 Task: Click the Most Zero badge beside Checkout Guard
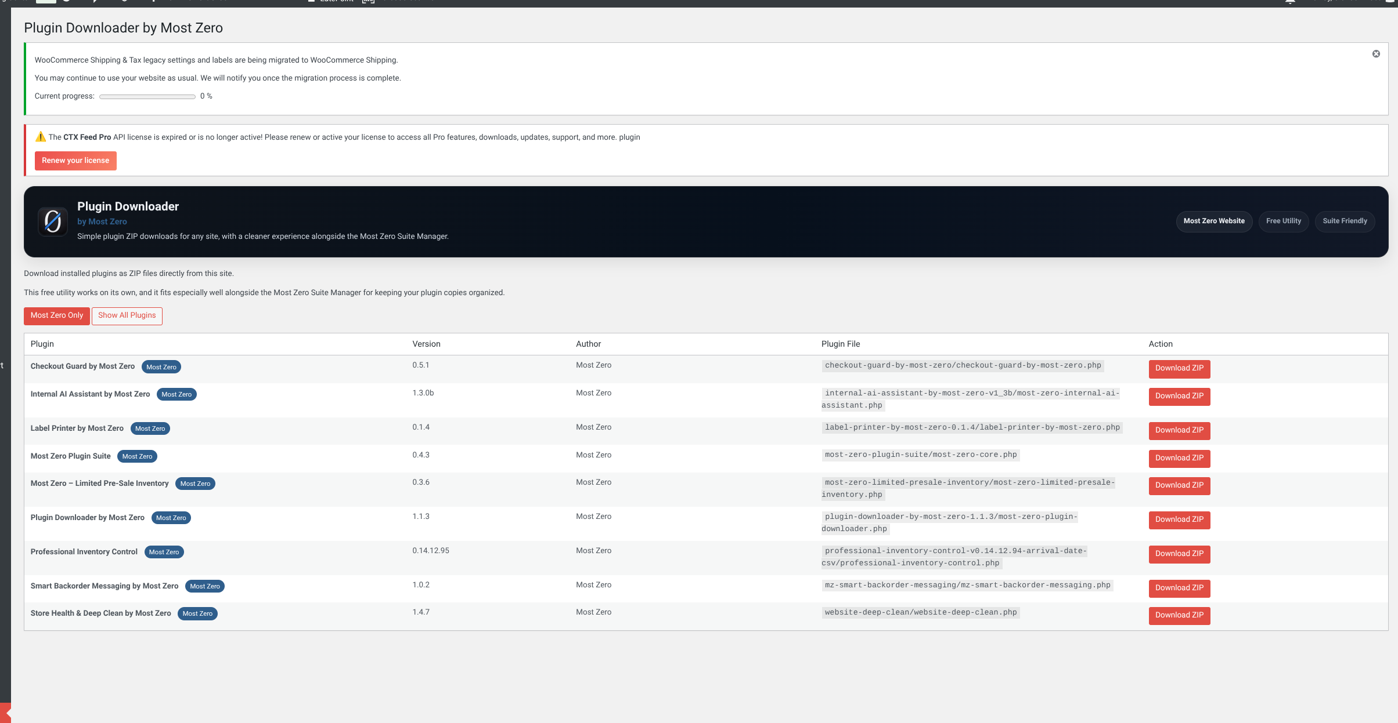[x=161, y=367]
